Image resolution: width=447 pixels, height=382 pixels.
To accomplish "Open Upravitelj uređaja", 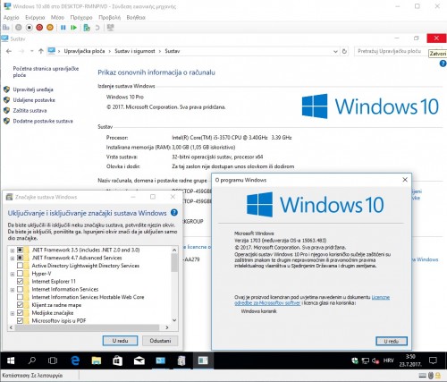I will click(33, 89).
